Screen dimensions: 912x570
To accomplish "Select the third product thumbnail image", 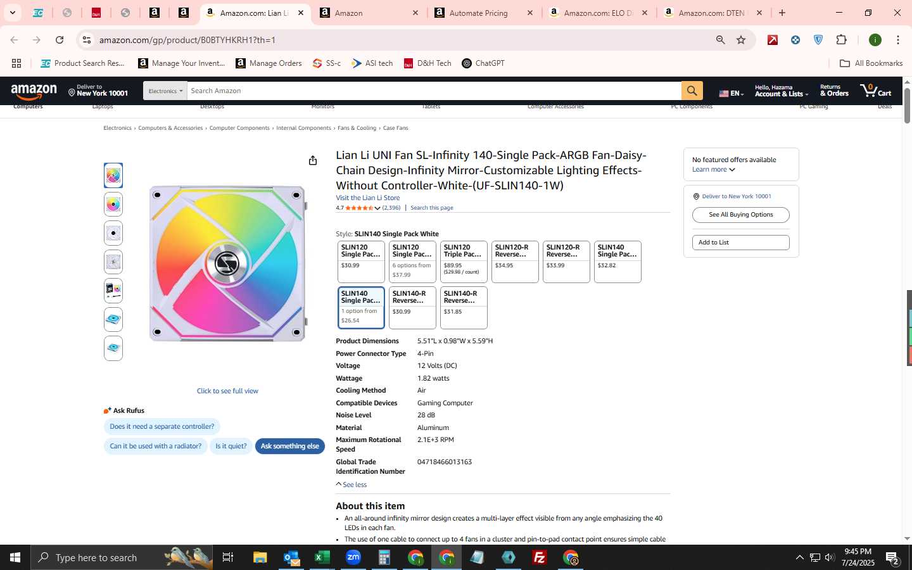I will 113,233.
